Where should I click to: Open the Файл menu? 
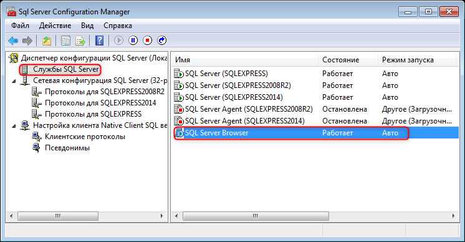20,26
